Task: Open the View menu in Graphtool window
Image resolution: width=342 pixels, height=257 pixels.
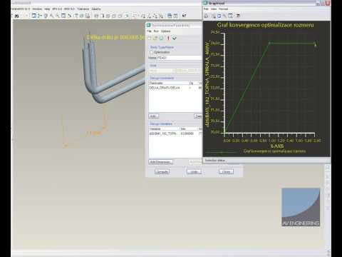Action: pos(214,9)
